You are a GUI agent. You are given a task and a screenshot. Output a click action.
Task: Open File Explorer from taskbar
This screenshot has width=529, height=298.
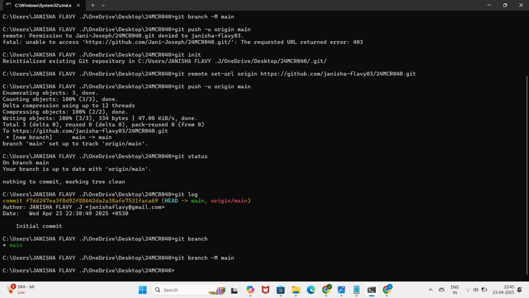point(296,290)
